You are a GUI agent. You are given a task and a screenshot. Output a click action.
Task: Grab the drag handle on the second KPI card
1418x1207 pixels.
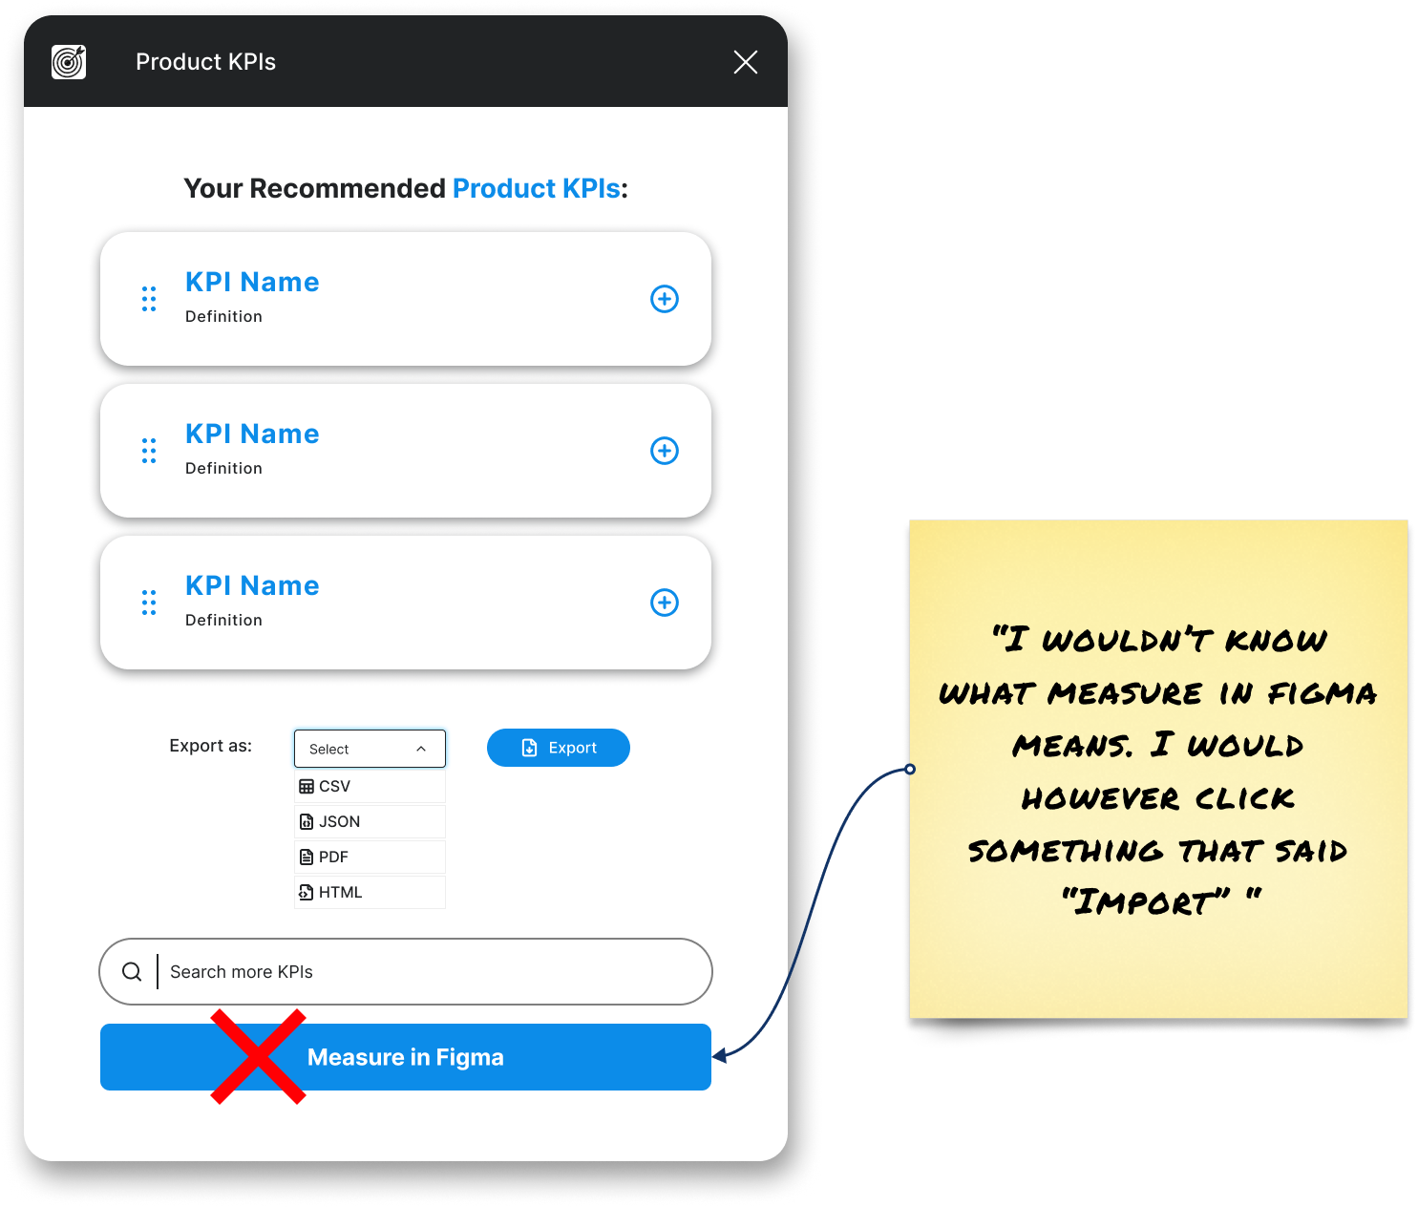(x=149, y=451)
